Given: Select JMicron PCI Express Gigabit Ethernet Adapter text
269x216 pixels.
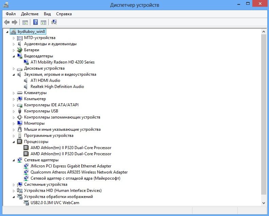Looking at the screenshot, I should coord(71,166).
